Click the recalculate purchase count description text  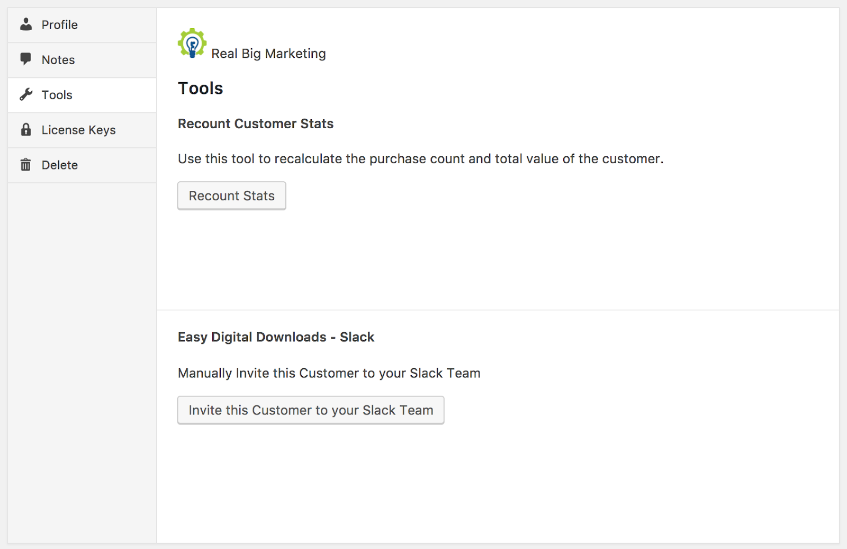click(420, 159)
